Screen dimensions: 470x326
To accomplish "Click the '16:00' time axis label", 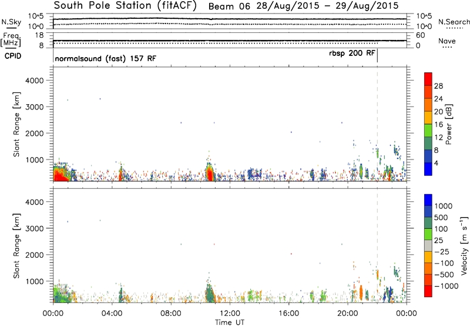I will point(288,314).
